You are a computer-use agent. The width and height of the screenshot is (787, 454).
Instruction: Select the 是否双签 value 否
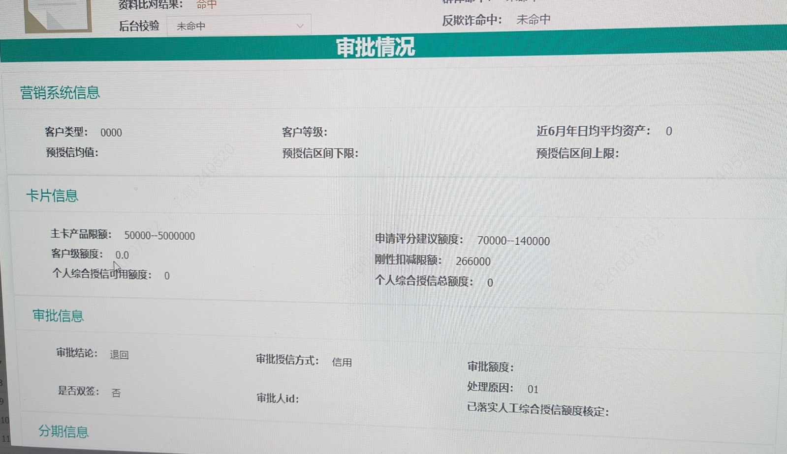point(116,393)
